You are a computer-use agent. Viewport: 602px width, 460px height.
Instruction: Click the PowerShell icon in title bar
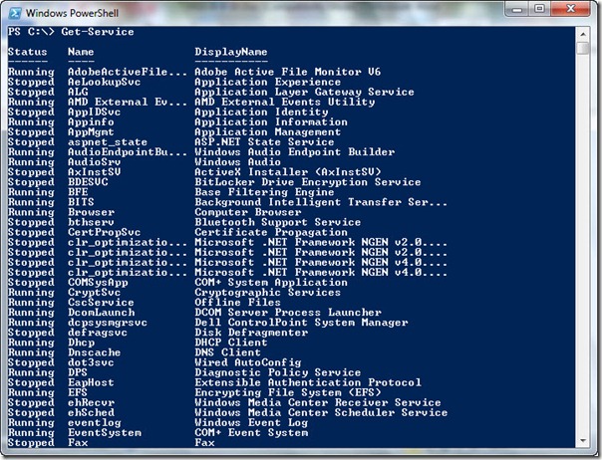click(15, 13)
